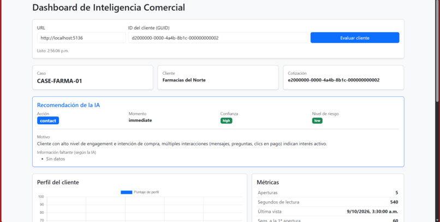The image size is (440, 222).
Task: Click the Perfil del cliente heading
Action: [x=58, y=183]
